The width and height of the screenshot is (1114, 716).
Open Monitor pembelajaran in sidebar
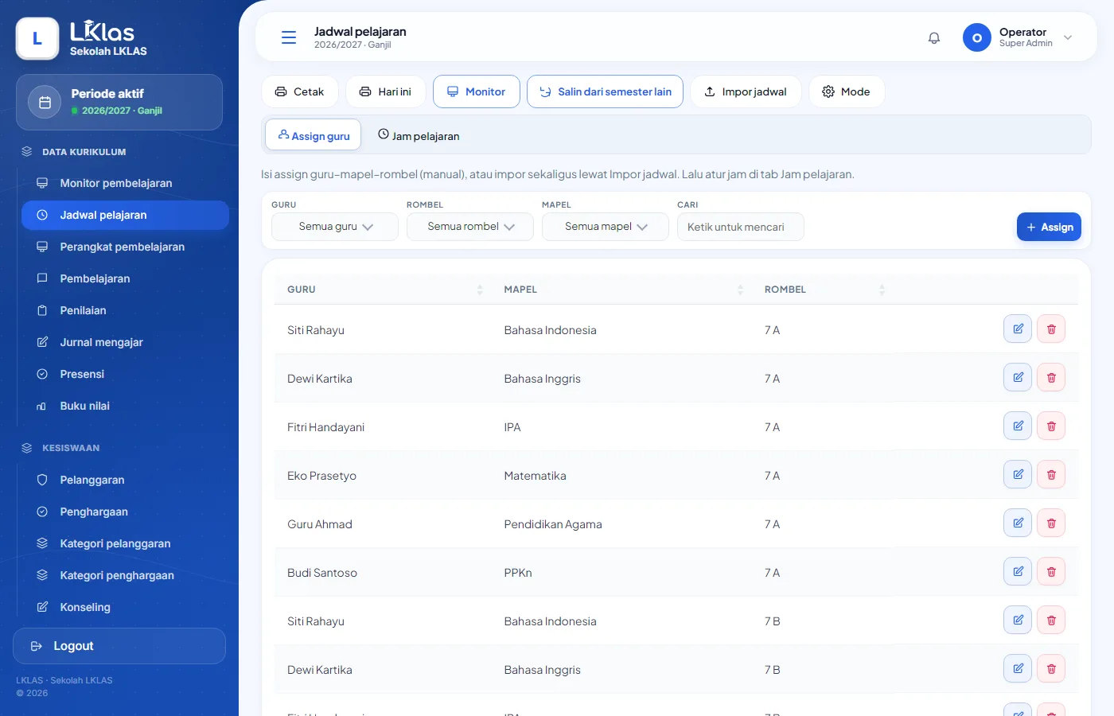125,183
